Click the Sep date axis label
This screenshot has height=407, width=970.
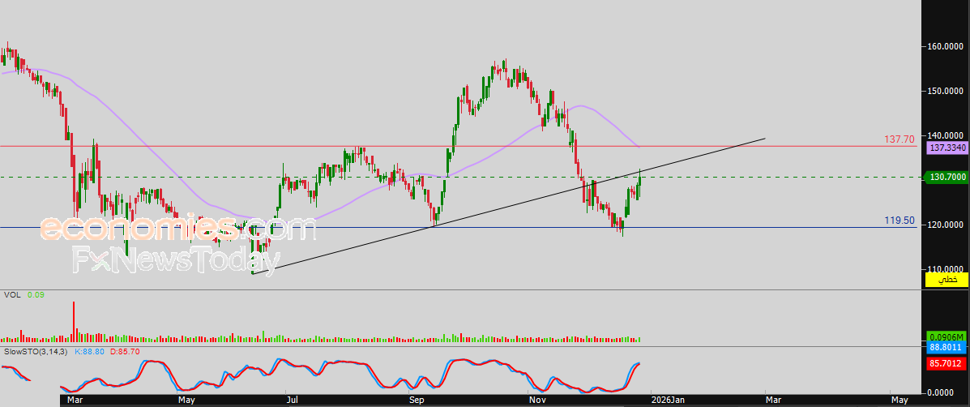click(417, 401)
